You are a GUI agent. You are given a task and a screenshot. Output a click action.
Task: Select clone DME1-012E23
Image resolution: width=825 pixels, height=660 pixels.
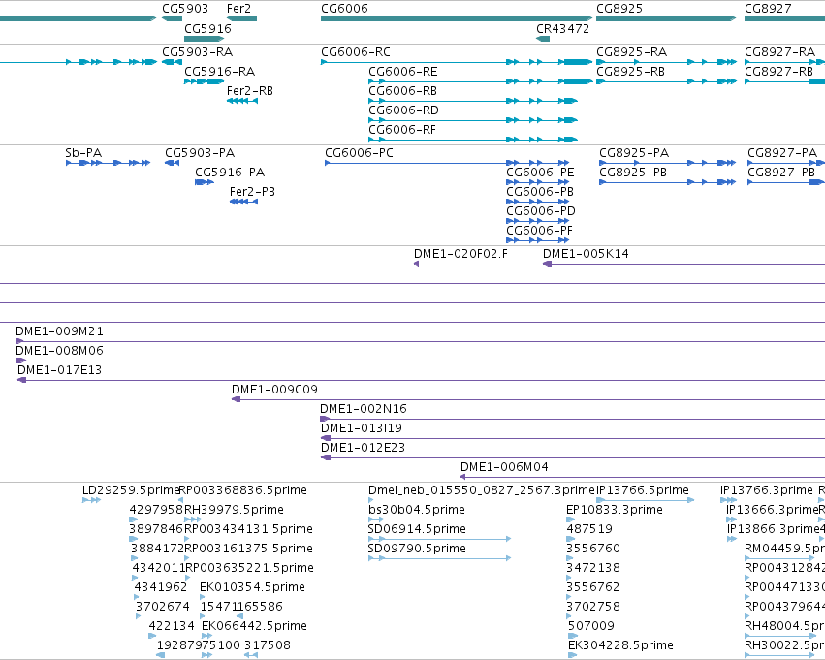(x=363, y=449)
